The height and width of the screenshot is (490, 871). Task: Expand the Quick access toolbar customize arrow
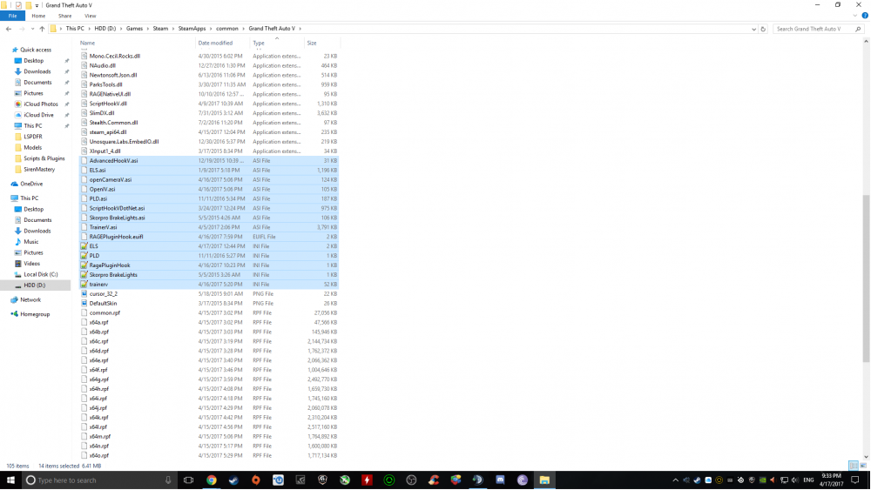37,5
